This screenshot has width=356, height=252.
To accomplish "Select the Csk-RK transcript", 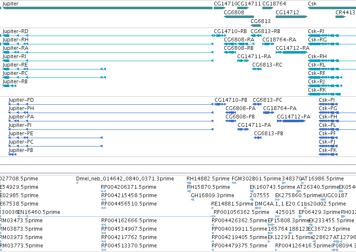I will [317, 90].
